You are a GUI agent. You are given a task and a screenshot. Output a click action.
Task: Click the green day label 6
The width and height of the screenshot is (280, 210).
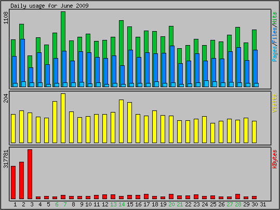(57, 204)
